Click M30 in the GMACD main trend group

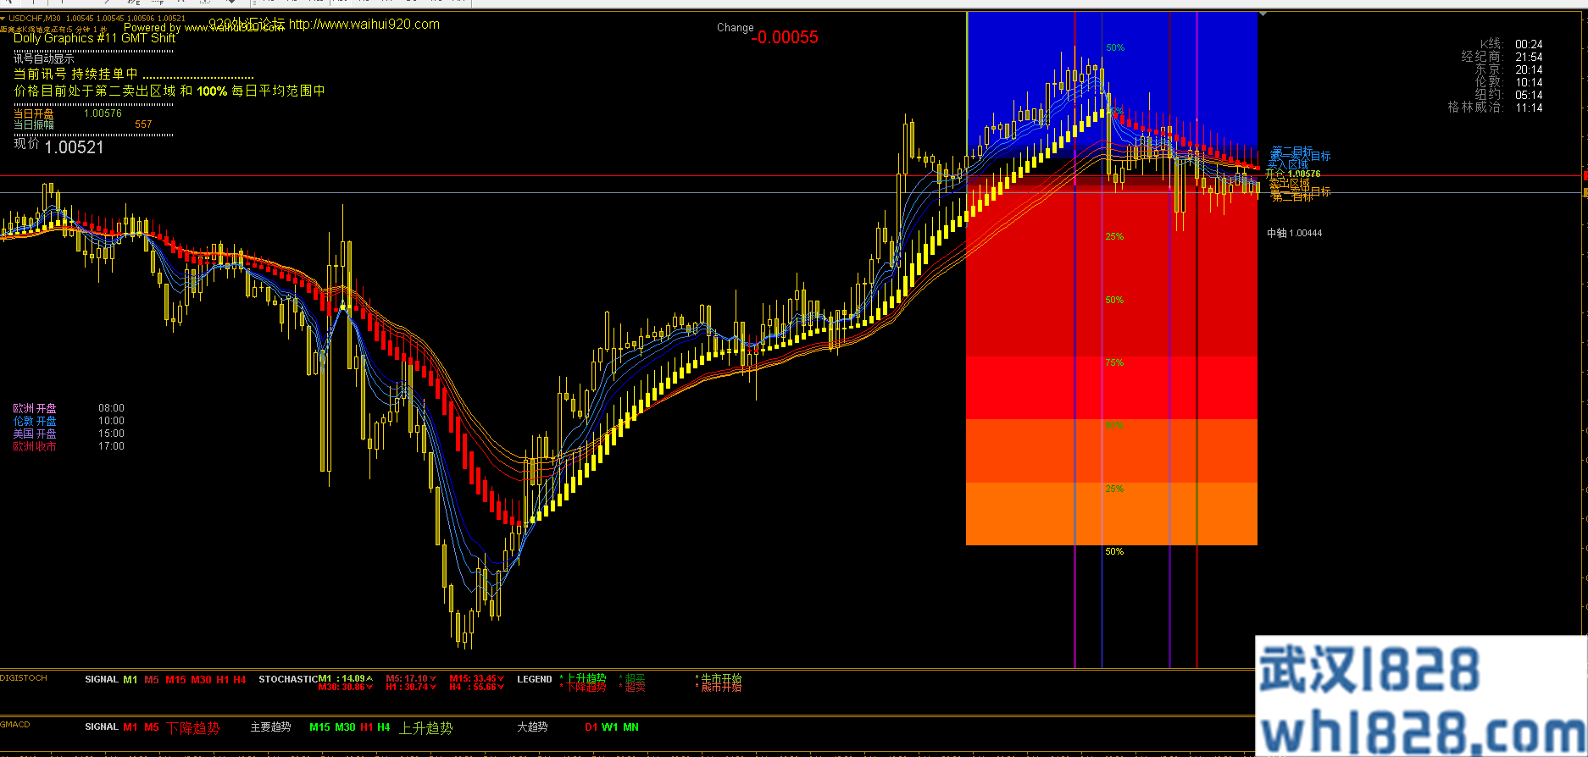345,727
